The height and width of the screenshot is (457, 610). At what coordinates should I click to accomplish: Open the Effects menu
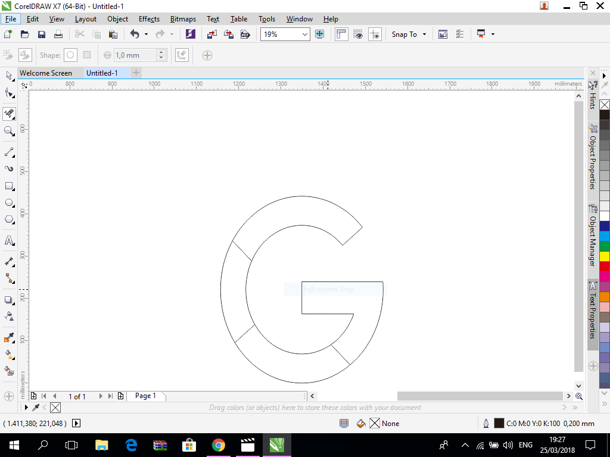pyautogui.click(x=149, y=18)
